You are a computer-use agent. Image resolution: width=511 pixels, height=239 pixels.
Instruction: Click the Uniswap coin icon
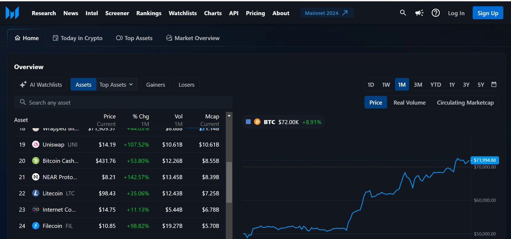pos(36,144)
